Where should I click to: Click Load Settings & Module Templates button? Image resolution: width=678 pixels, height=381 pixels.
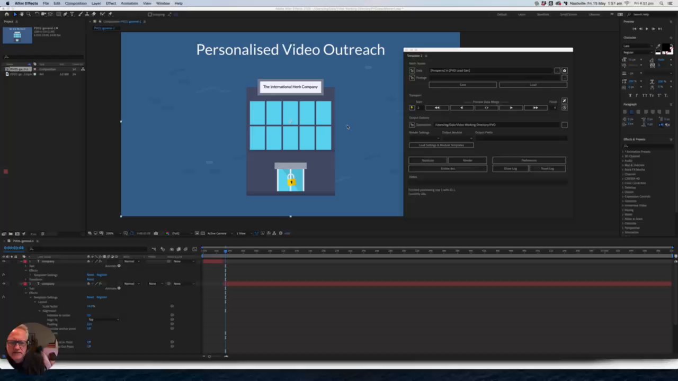[441, 145]
